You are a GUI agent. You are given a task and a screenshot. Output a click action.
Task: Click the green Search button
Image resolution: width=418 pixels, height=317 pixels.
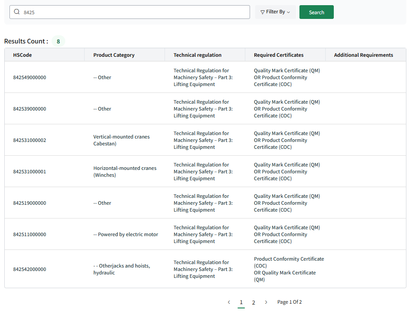pos(317,12)
